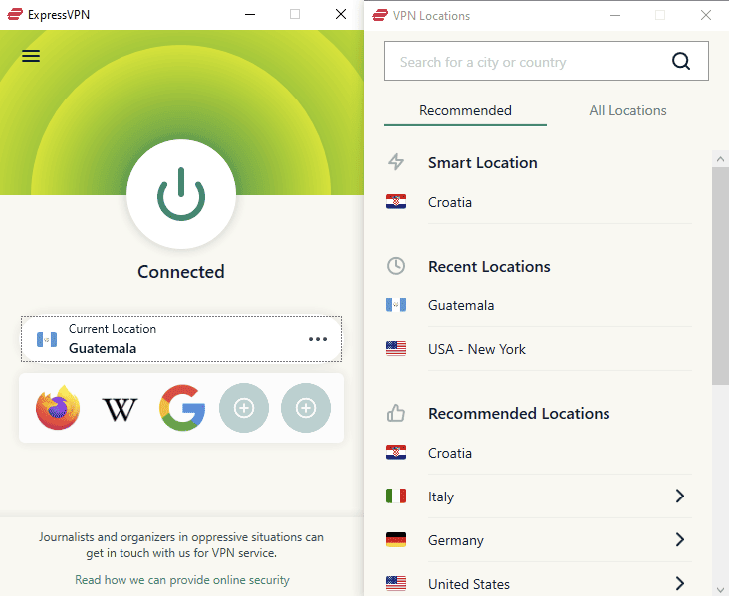
Task: Click the Smart Location lightning icon
Action: (396, 162)
